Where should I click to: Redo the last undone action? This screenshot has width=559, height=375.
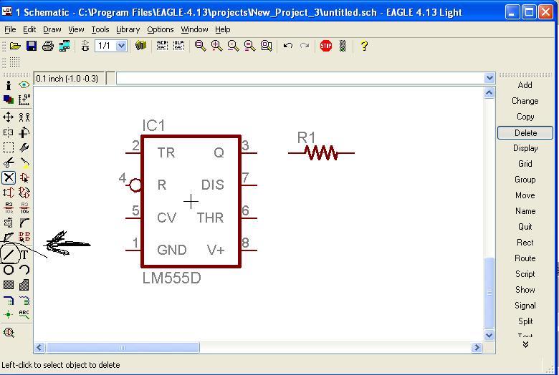(x=304, y=46)
